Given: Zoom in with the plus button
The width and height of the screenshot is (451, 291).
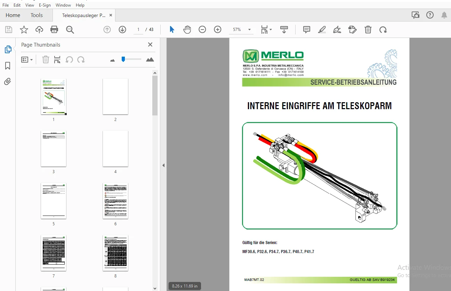Looking at the screenshot, I should (218, 30).
